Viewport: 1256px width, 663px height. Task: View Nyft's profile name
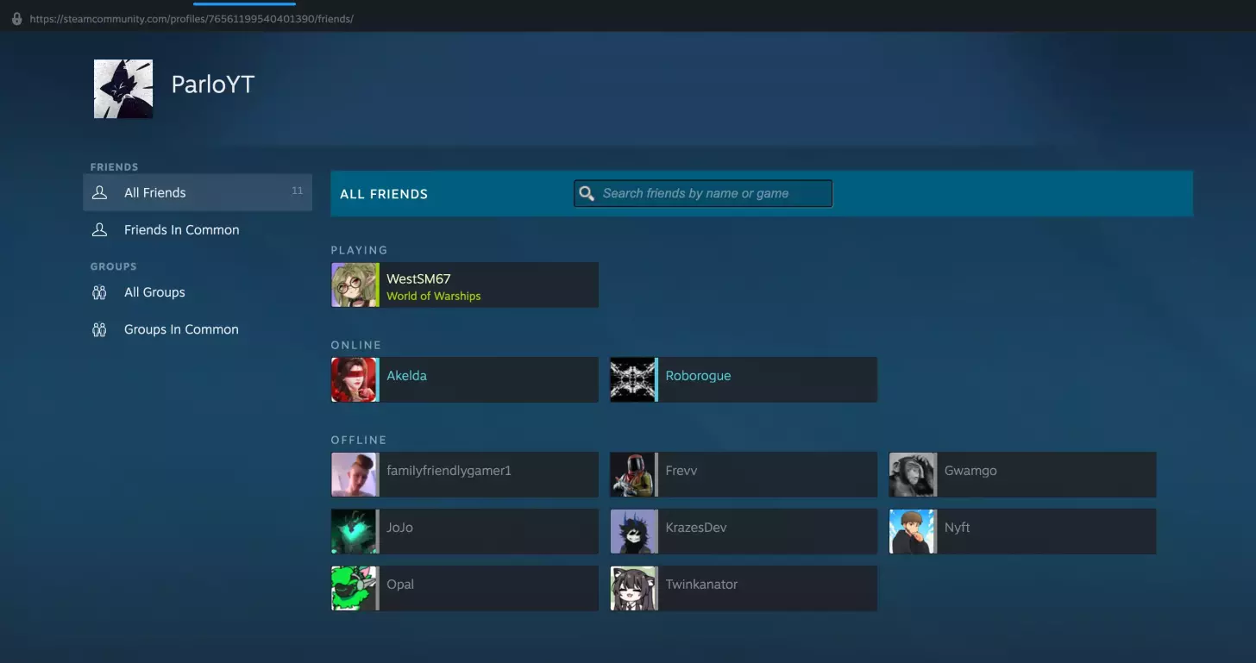[x=958, y=528]
